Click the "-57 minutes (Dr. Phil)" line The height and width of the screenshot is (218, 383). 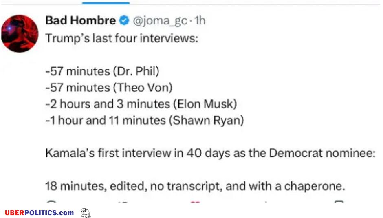pos(102,71)
